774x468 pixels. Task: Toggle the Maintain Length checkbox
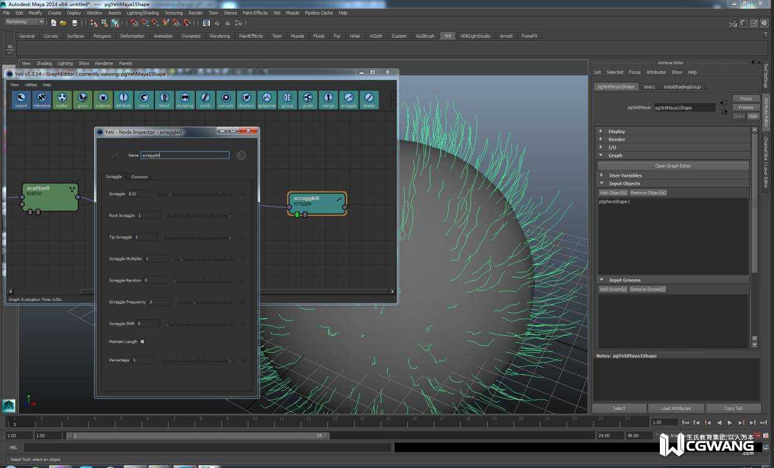tap(142, 342)
